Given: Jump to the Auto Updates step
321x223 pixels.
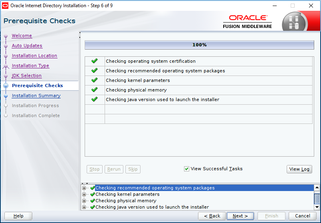Looking at the screenshot, I should [x=27, y=46].
